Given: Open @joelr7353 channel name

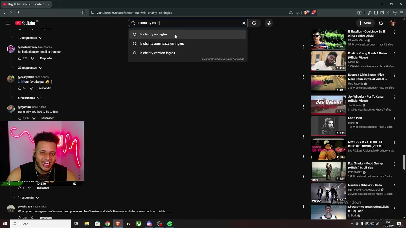Looking at the screenshot, I should (25, 207).
